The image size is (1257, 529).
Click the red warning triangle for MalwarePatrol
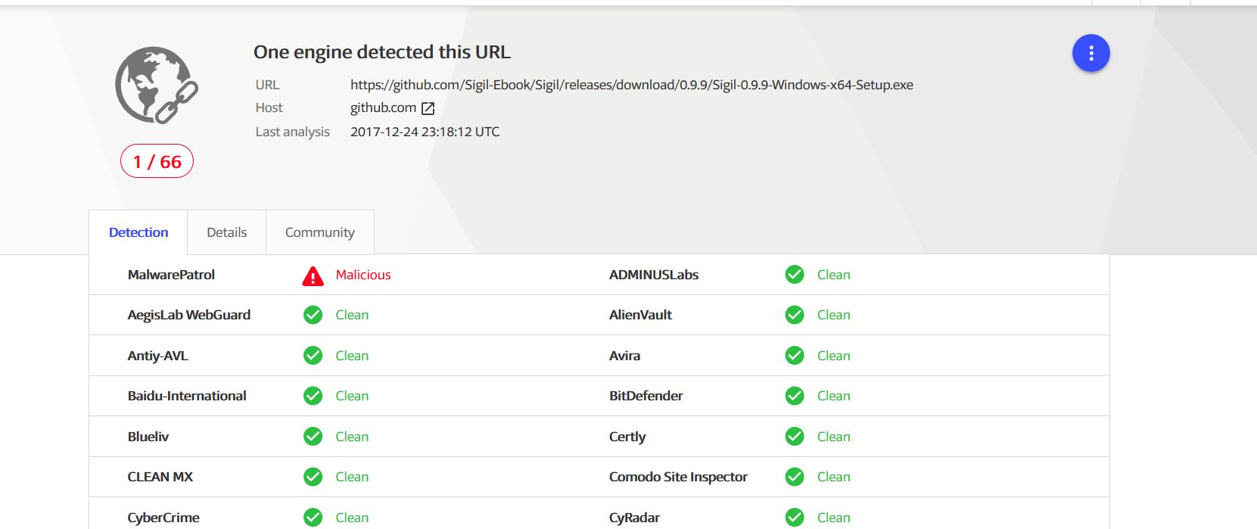coord(313,276)
